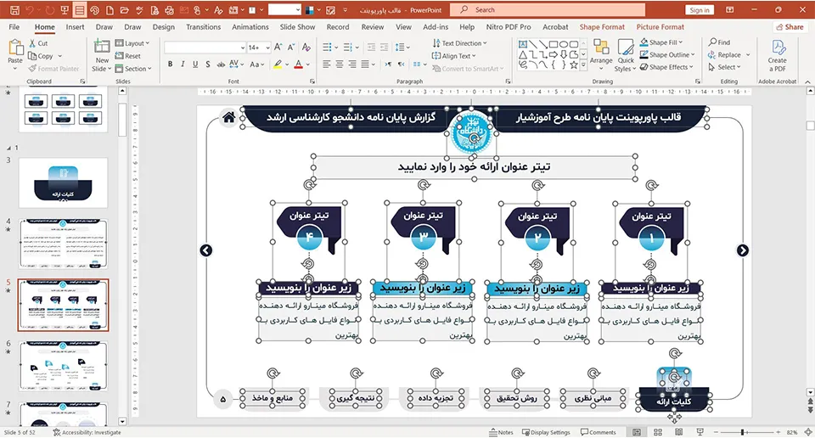
Task: Click the Find command
Action: tap(719, 42)
